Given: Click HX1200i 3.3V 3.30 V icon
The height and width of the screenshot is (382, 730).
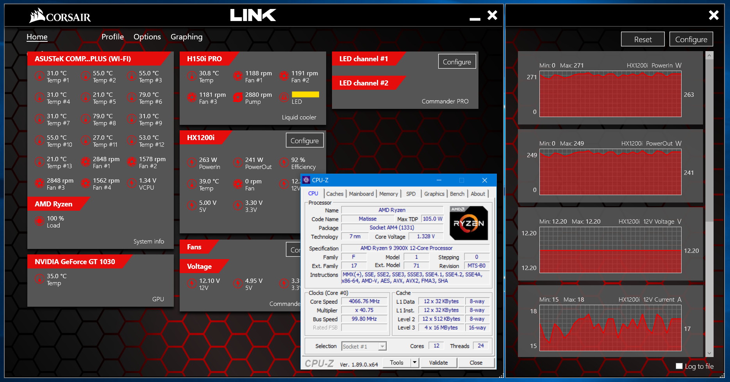Looking at the screenshot, I should pos(238,206).
